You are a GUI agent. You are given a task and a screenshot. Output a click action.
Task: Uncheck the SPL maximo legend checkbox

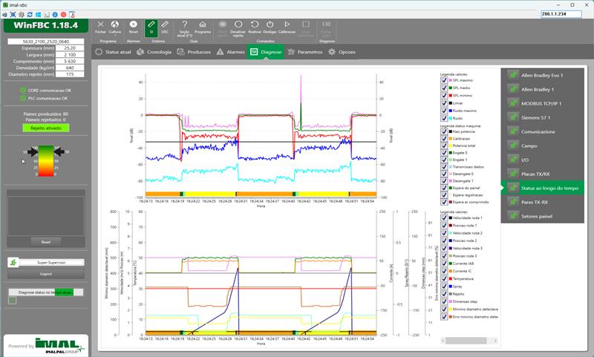pos(444,82)
